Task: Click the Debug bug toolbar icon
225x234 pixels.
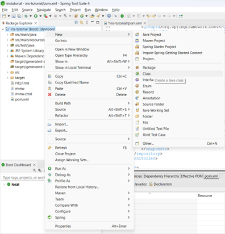Action: tap(26, 16)
